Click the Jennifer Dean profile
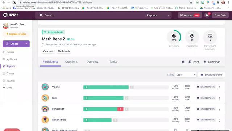Viewport: 232px width, 131px height. click(x=14, y=26)
